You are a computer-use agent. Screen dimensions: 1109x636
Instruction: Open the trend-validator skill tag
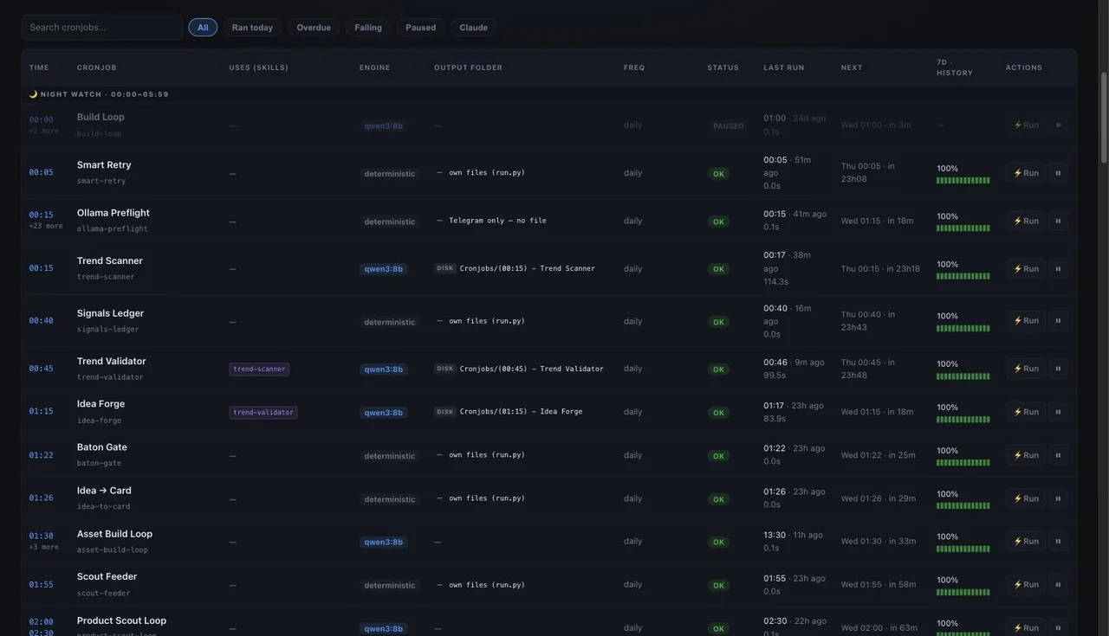[x=263, y=413]
